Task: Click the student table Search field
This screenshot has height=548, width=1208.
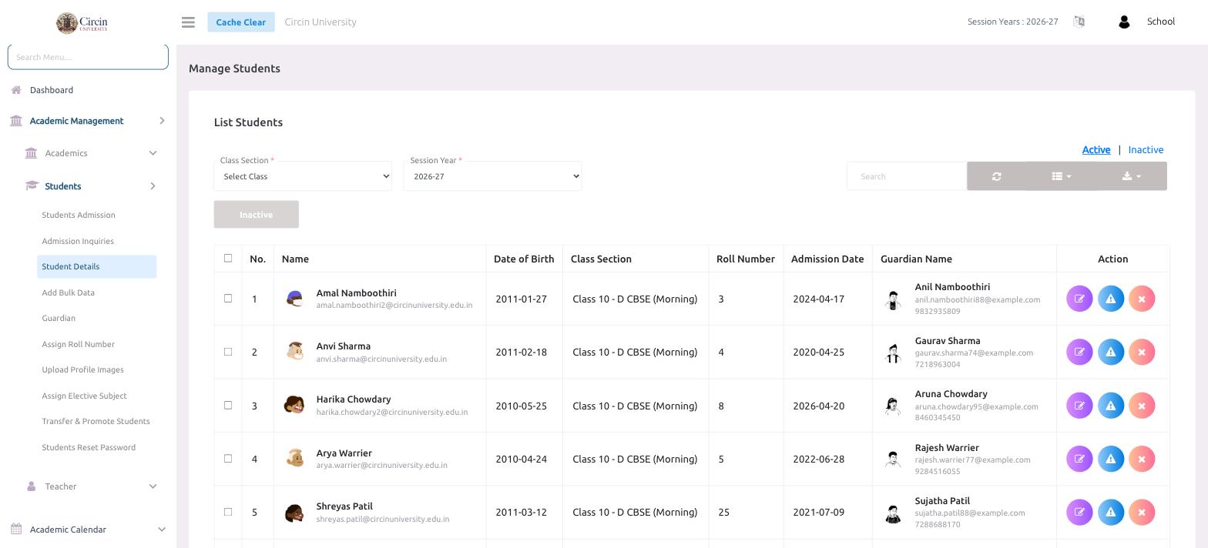Action: point(907,176)
